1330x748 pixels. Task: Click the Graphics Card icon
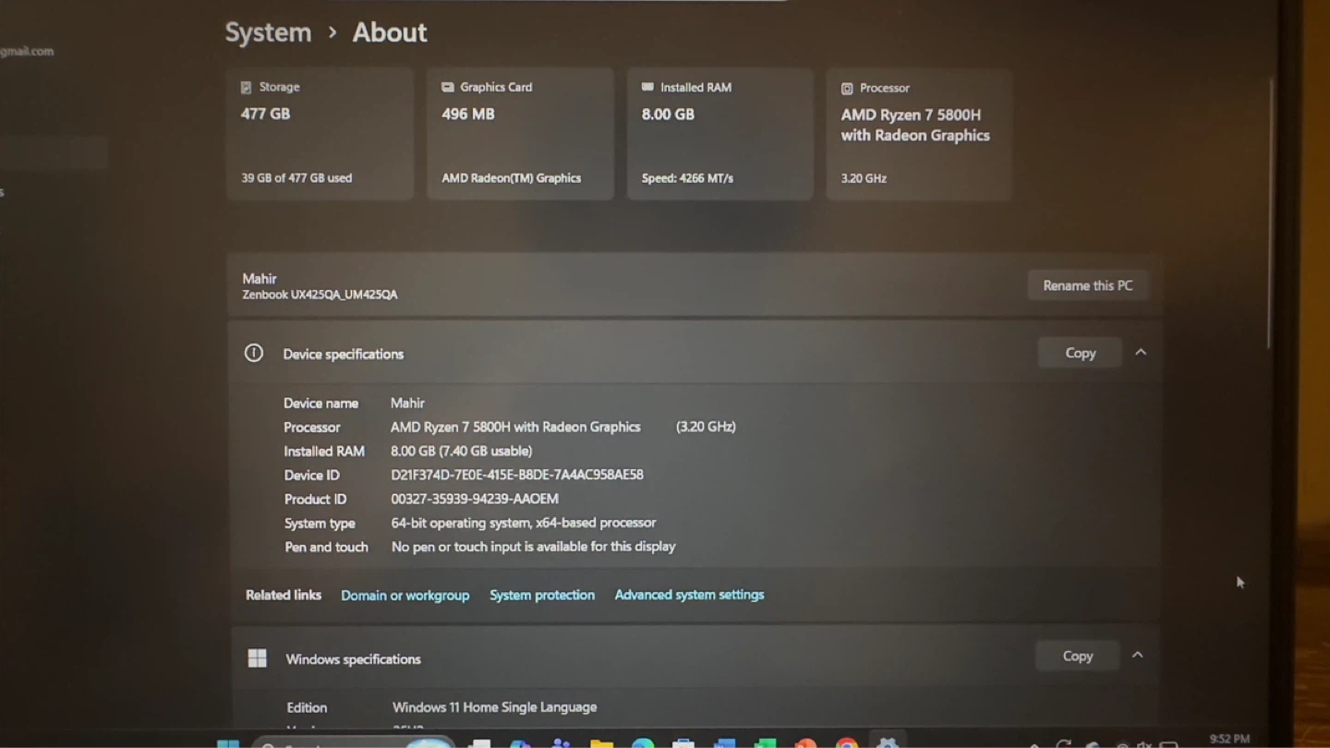pos(447,87)
